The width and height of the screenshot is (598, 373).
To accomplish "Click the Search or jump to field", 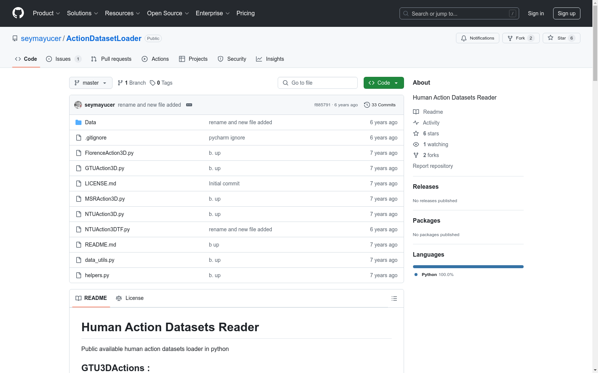I will (459, 13).
